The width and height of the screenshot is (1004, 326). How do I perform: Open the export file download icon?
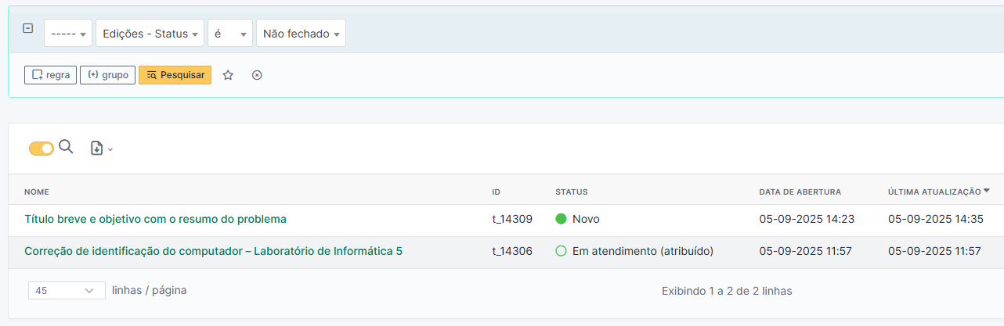(101, 148)
